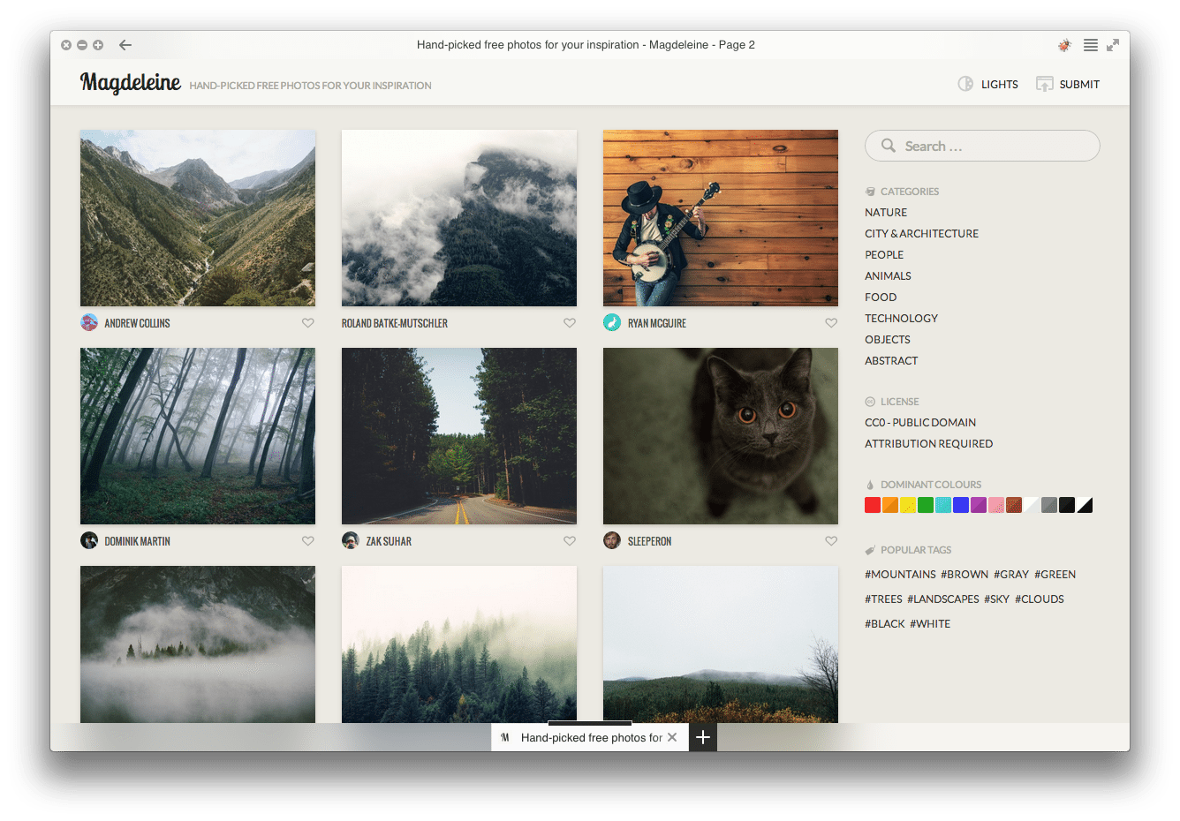1180x821 pixels.
Task: Pick the red dominant colour swatch
Action: 873,505
